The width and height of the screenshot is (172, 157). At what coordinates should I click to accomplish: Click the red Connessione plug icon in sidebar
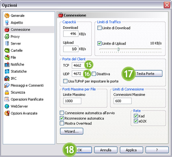7,29
